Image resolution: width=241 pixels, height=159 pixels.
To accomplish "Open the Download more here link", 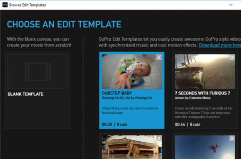I will click(220, 45).
